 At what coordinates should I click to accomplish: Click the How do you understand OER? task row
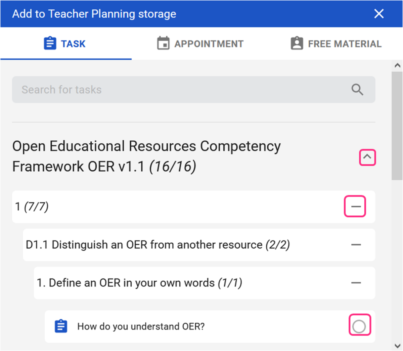[210, 326]
